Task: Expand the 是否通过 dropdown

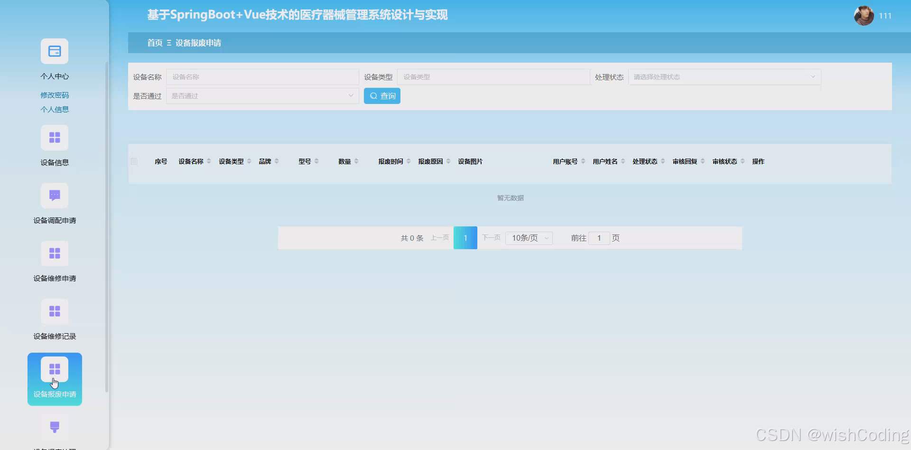Action: point(262,95)
